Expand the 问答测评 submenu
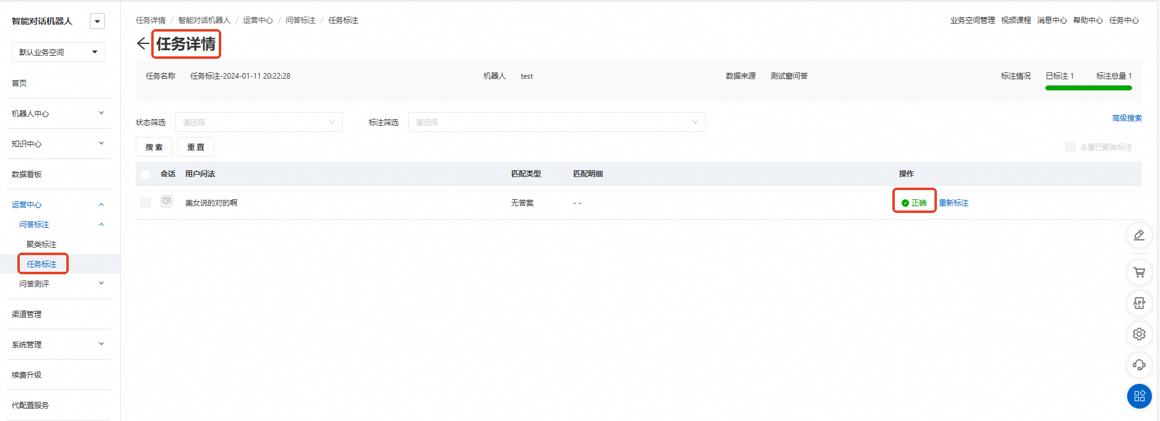Viewport: 1160px width, 421px height. pos(61,284)
